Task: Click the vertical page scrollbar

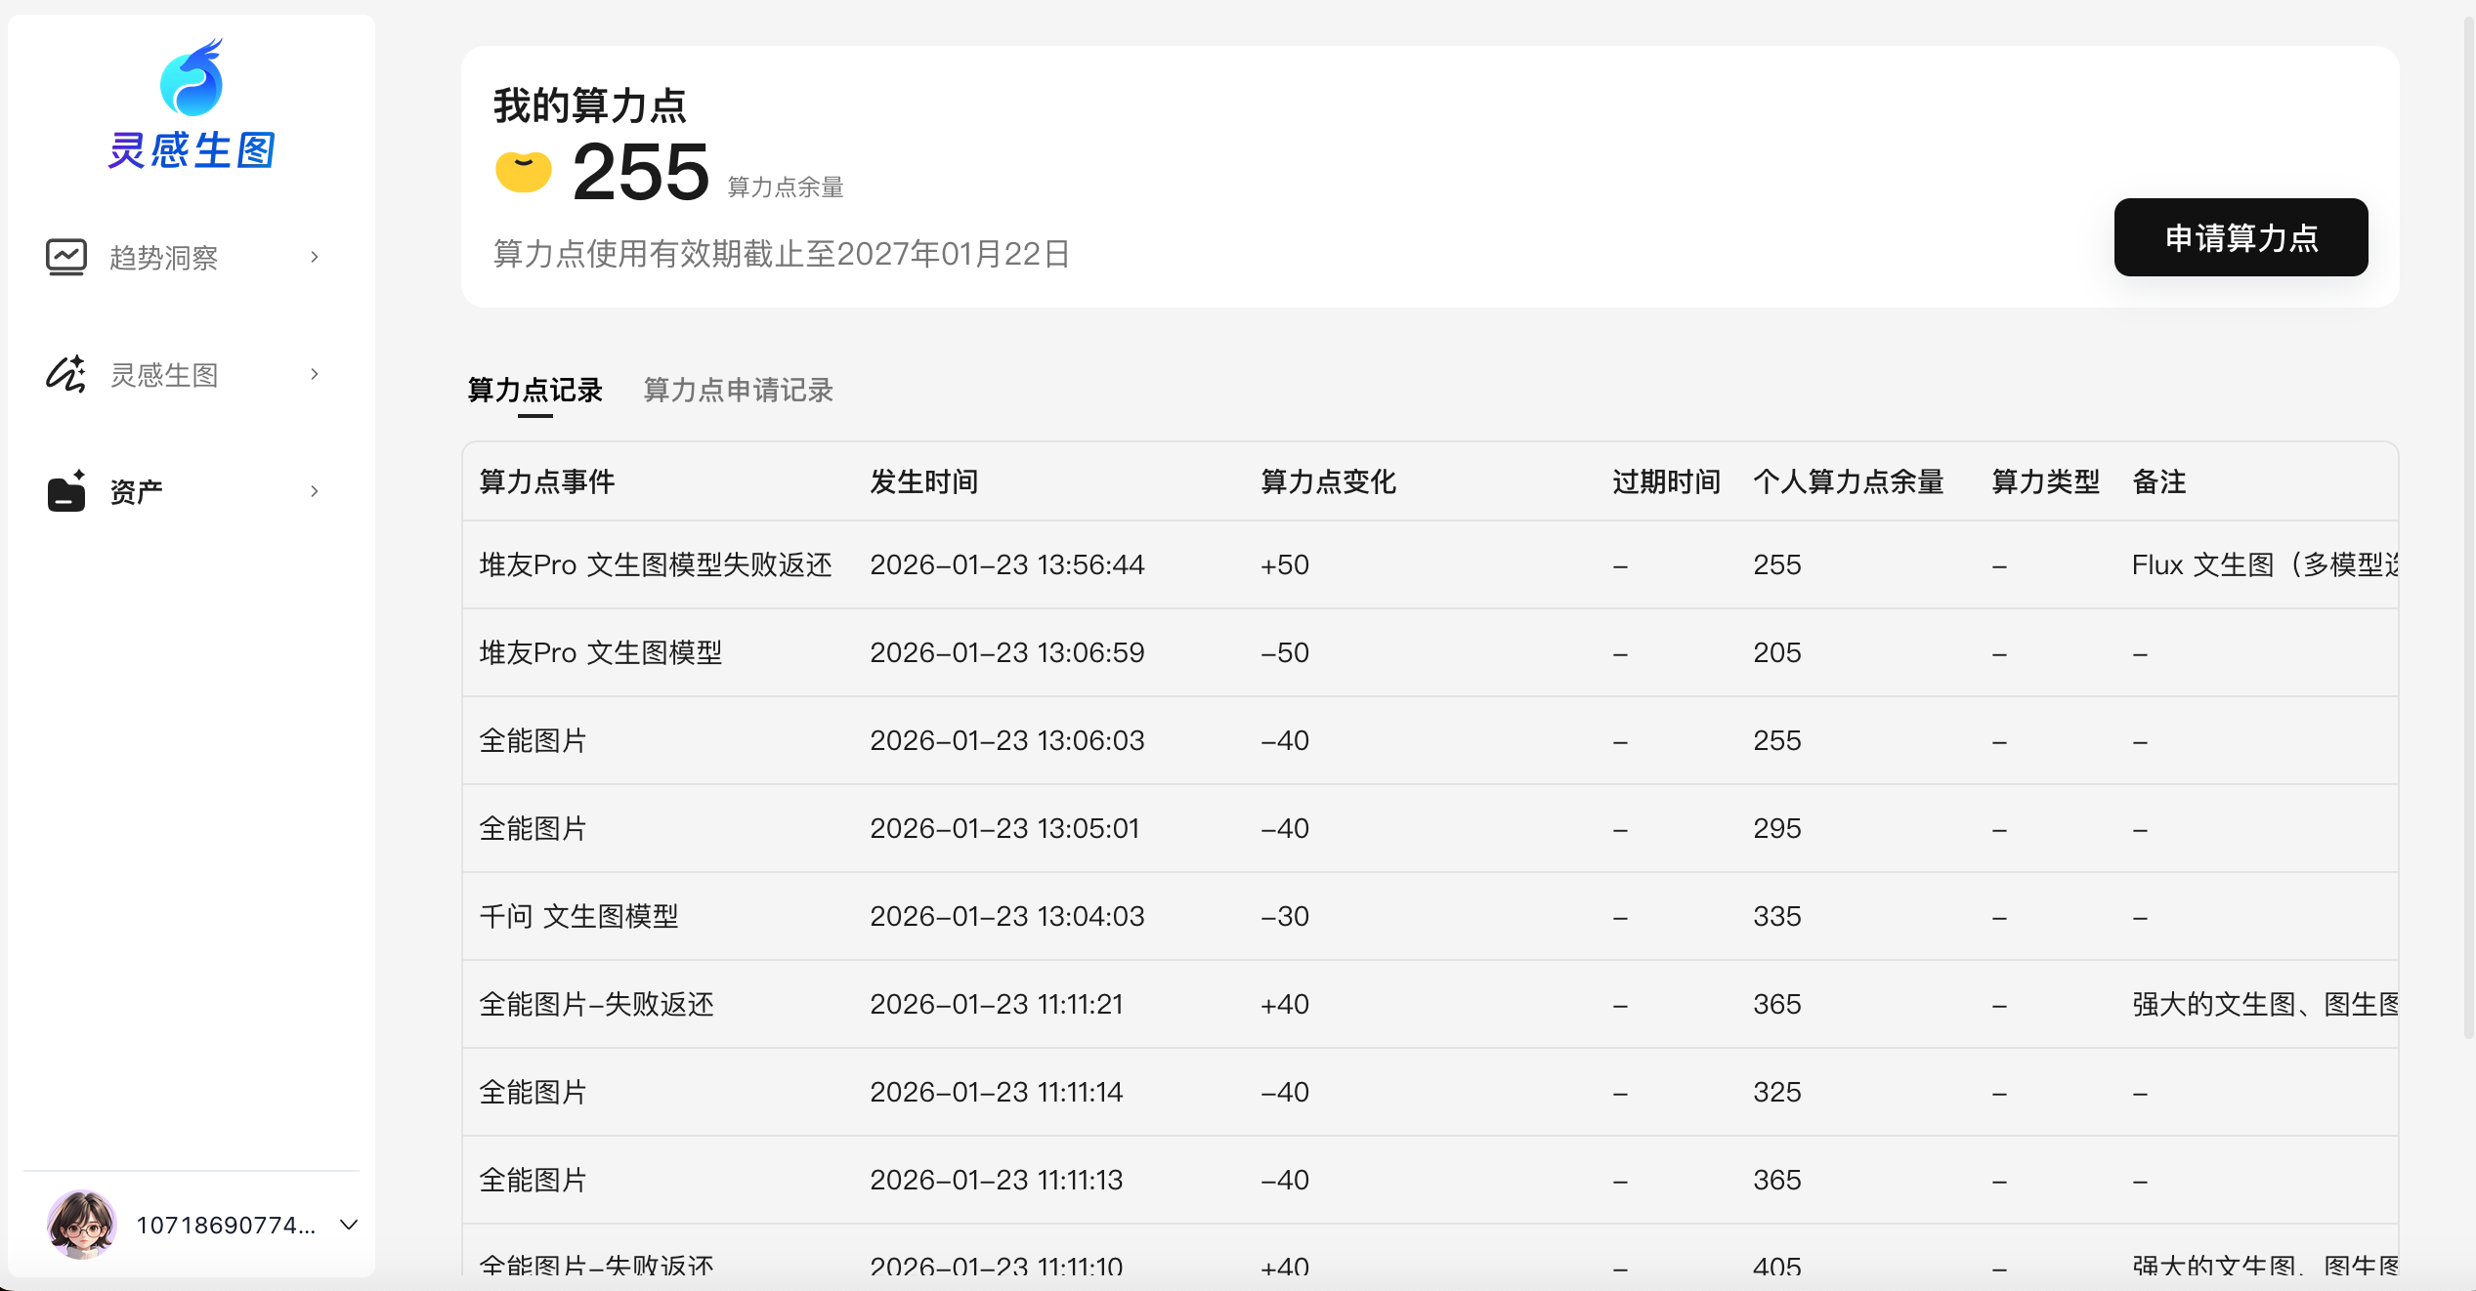Action: [2468, 527]
